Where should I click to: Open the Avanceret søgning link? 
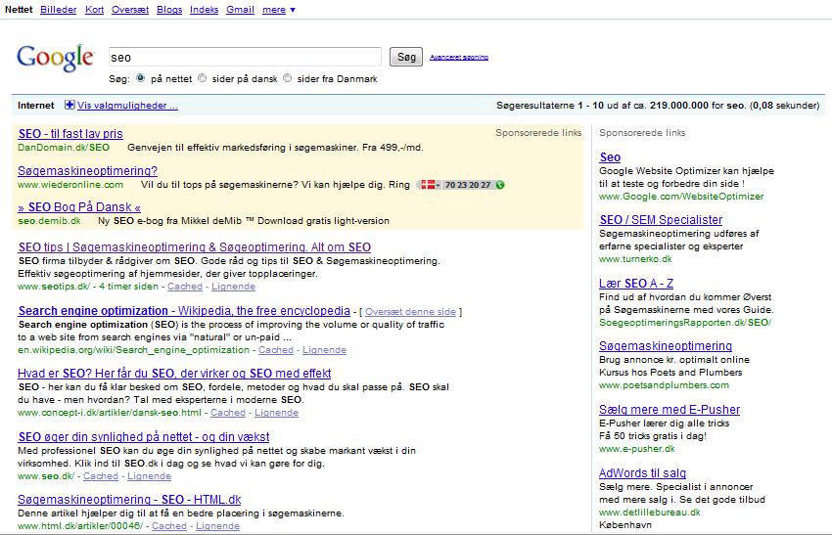pos(459,57)
